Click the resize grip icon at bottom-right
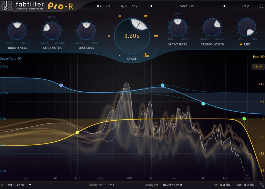Screen dimensions: 265x189 (x=262, y=185)
